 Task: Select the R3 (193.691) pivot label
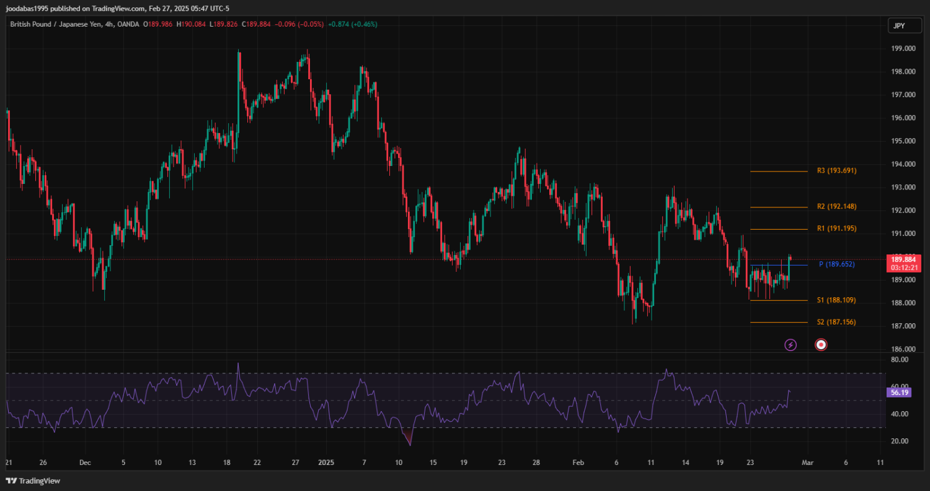click(836, 170)
